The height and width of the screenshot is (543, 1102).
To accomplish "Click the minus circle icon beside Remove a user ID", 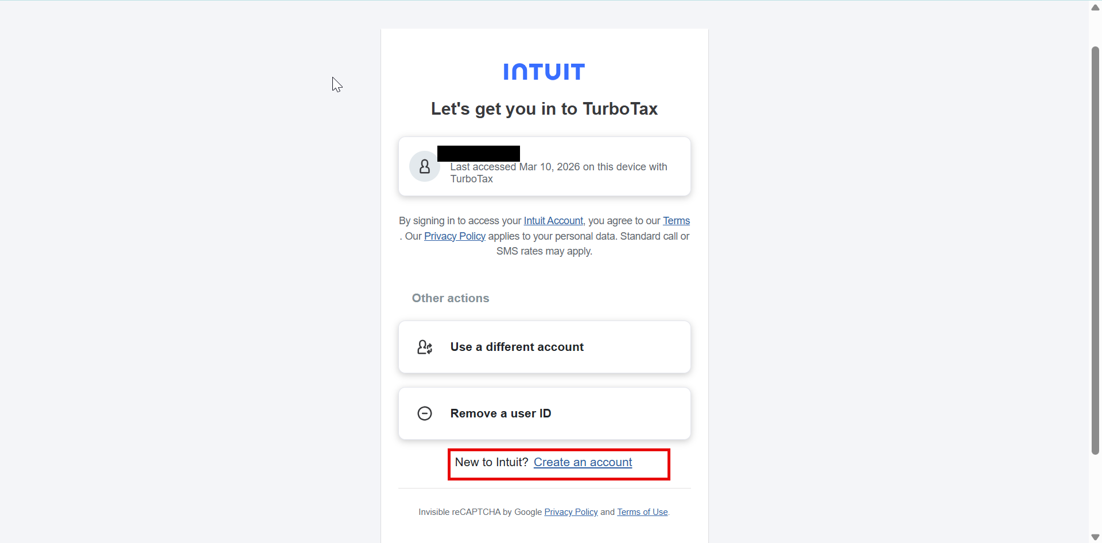I will [425, 413].
